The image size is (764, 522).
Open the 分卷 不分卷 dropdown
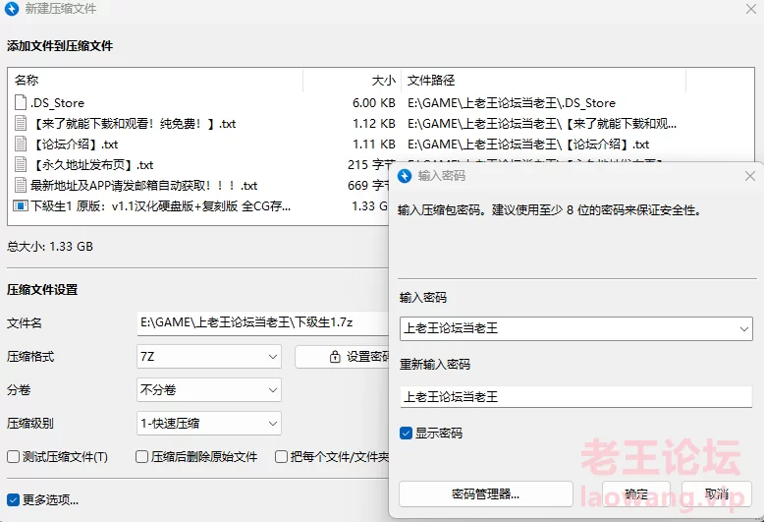(x=209, y=390)
